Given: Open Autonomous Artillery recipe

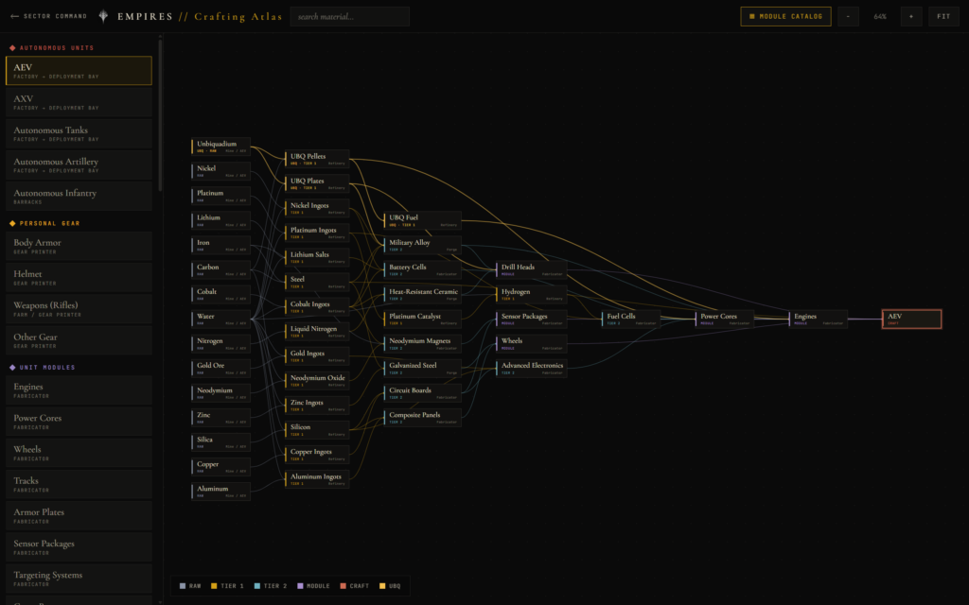Looking at the screenshot, I should coord(79,164).
